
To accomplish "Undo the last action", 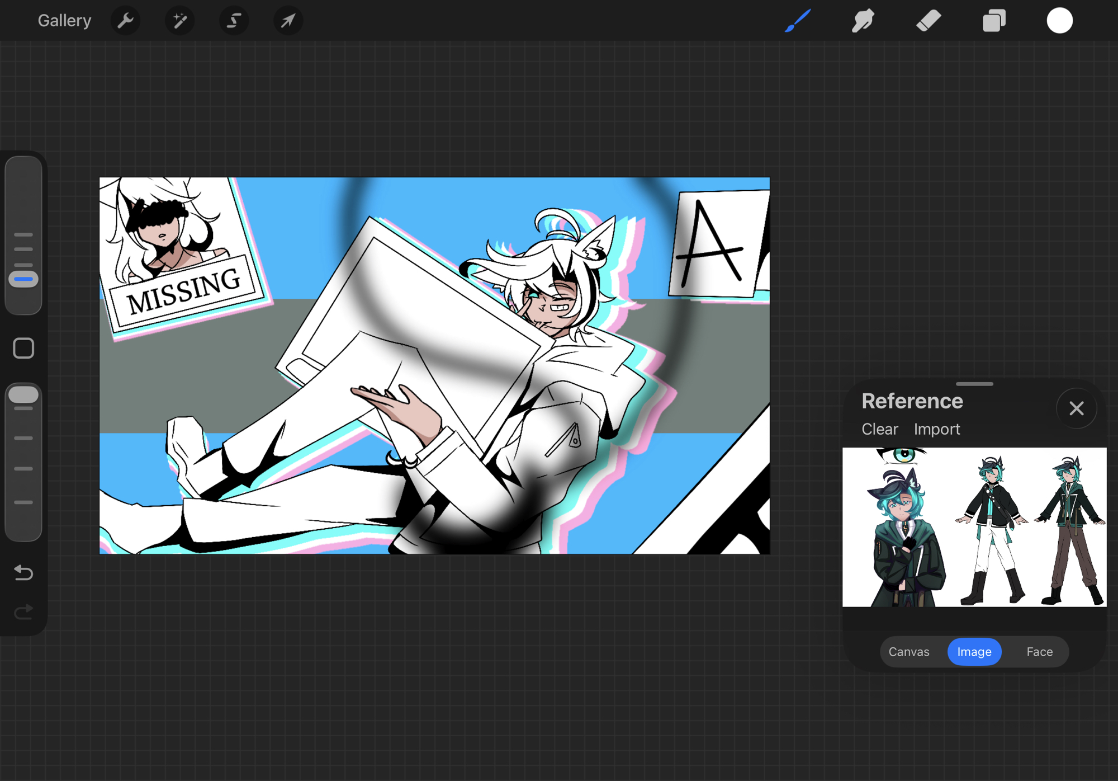I will pyautogui.click(x=23, y=572).
